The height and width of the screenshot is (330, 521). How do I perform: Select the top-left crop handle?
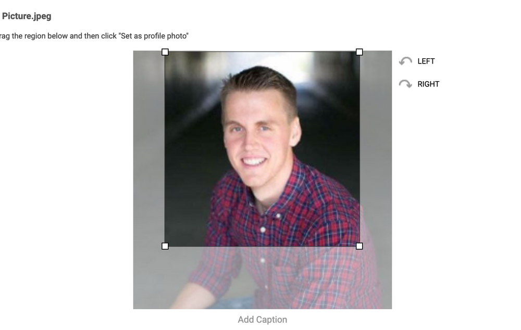click(x=165, y=52)
